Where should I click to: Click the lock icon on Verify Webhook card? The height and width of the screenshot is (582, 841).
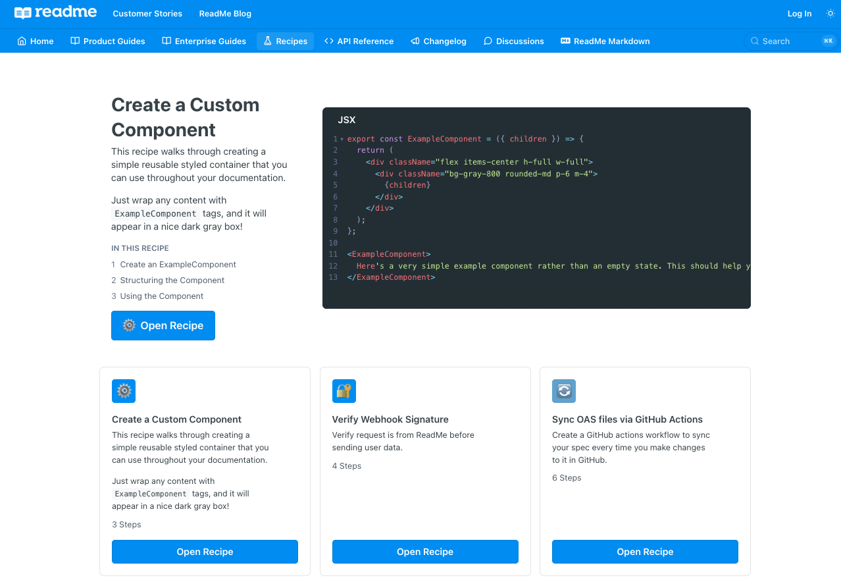(344, 391)
